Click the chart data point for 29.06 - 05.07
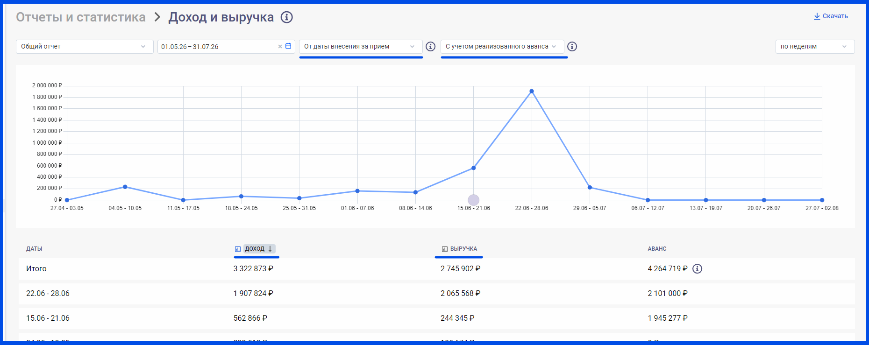This screenshot has width=869, height=345. click(x=590, y=188)
